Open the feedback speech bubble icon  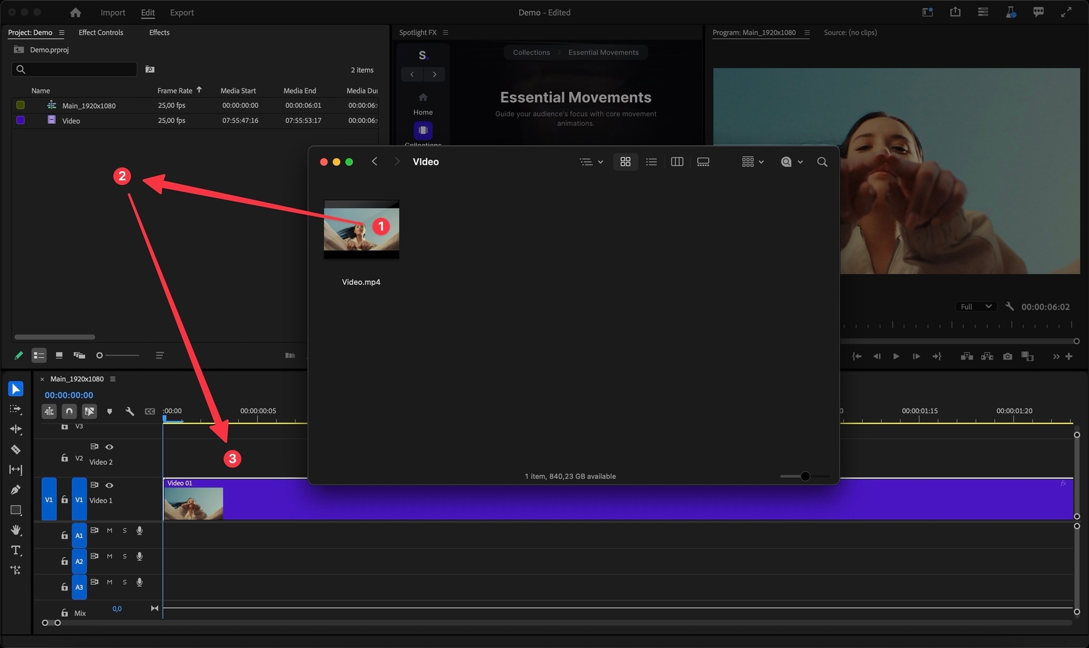click(1039, 12)
